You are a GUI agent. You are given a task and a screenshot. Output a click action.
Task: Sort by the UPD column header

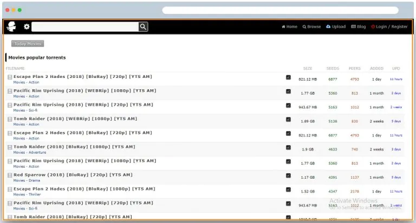pos(396,68)
